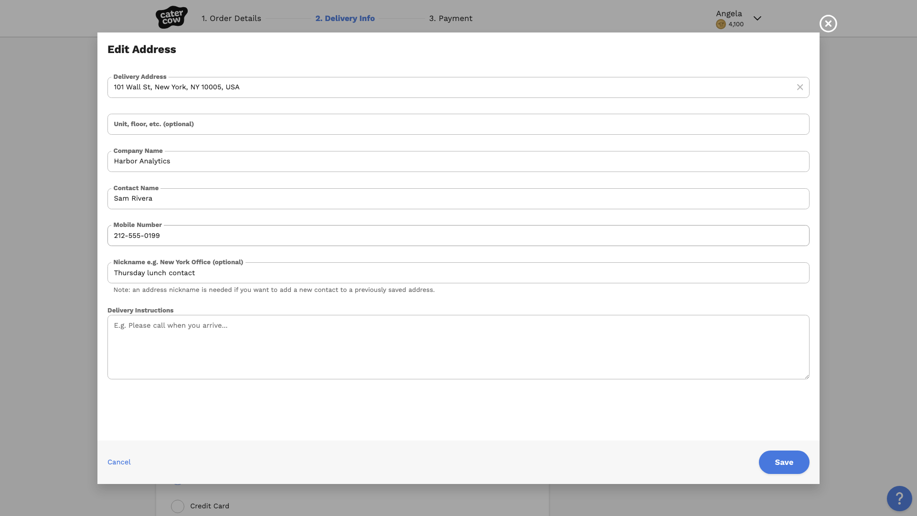Screen dimensions: 917x516
Task: Save the edited address
Action: (784, 462)
